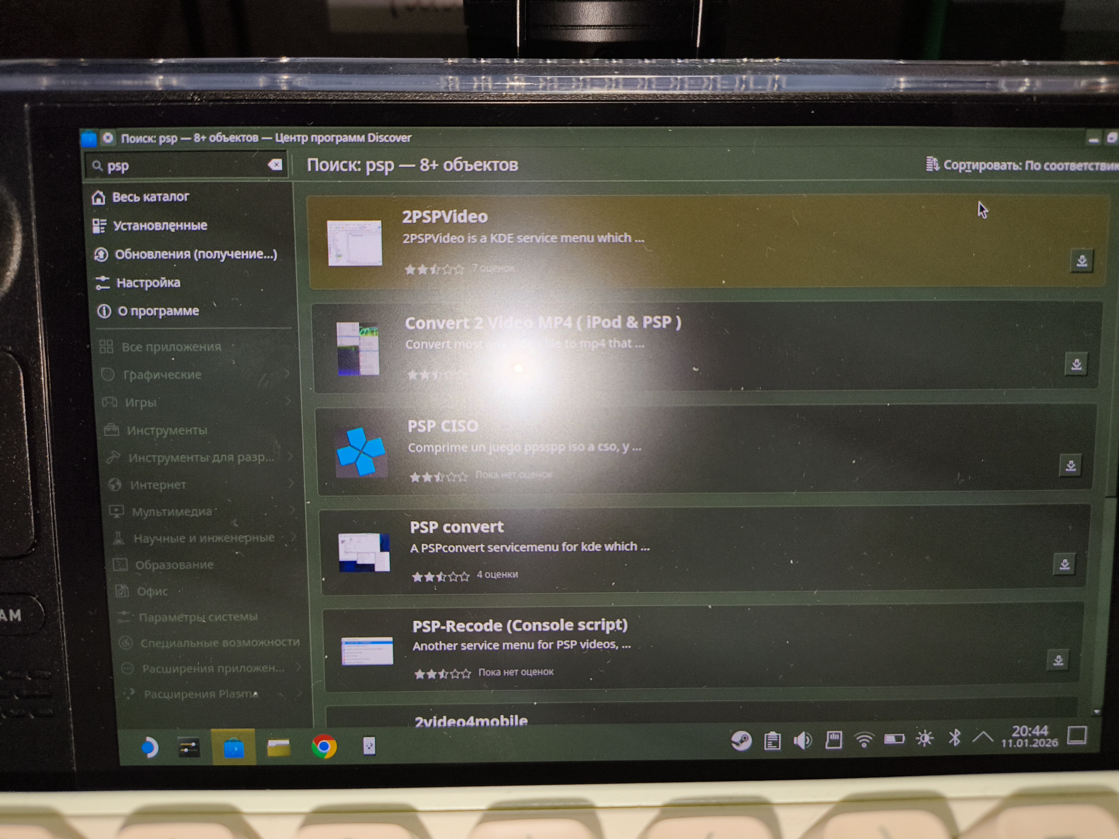Click install icon for 2PSPVideo

click(1082, 261)
